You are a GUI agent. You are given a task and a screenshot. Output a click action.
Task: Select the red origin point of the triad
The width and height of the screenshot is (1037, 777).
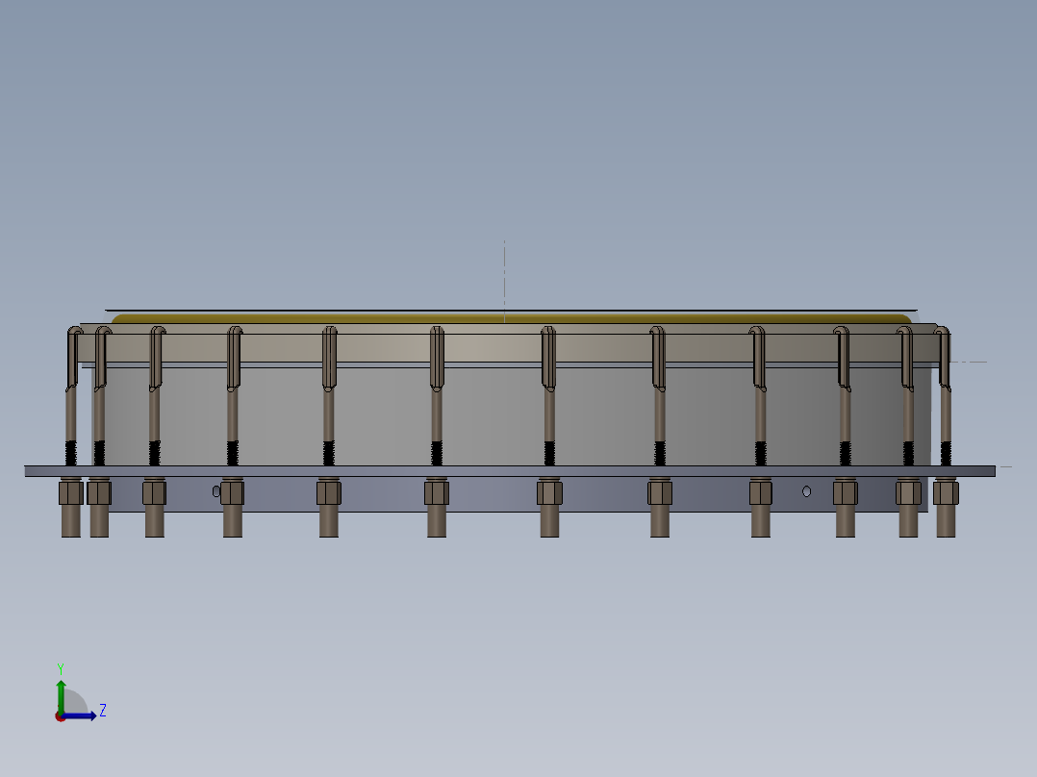[x=60, y=716]
